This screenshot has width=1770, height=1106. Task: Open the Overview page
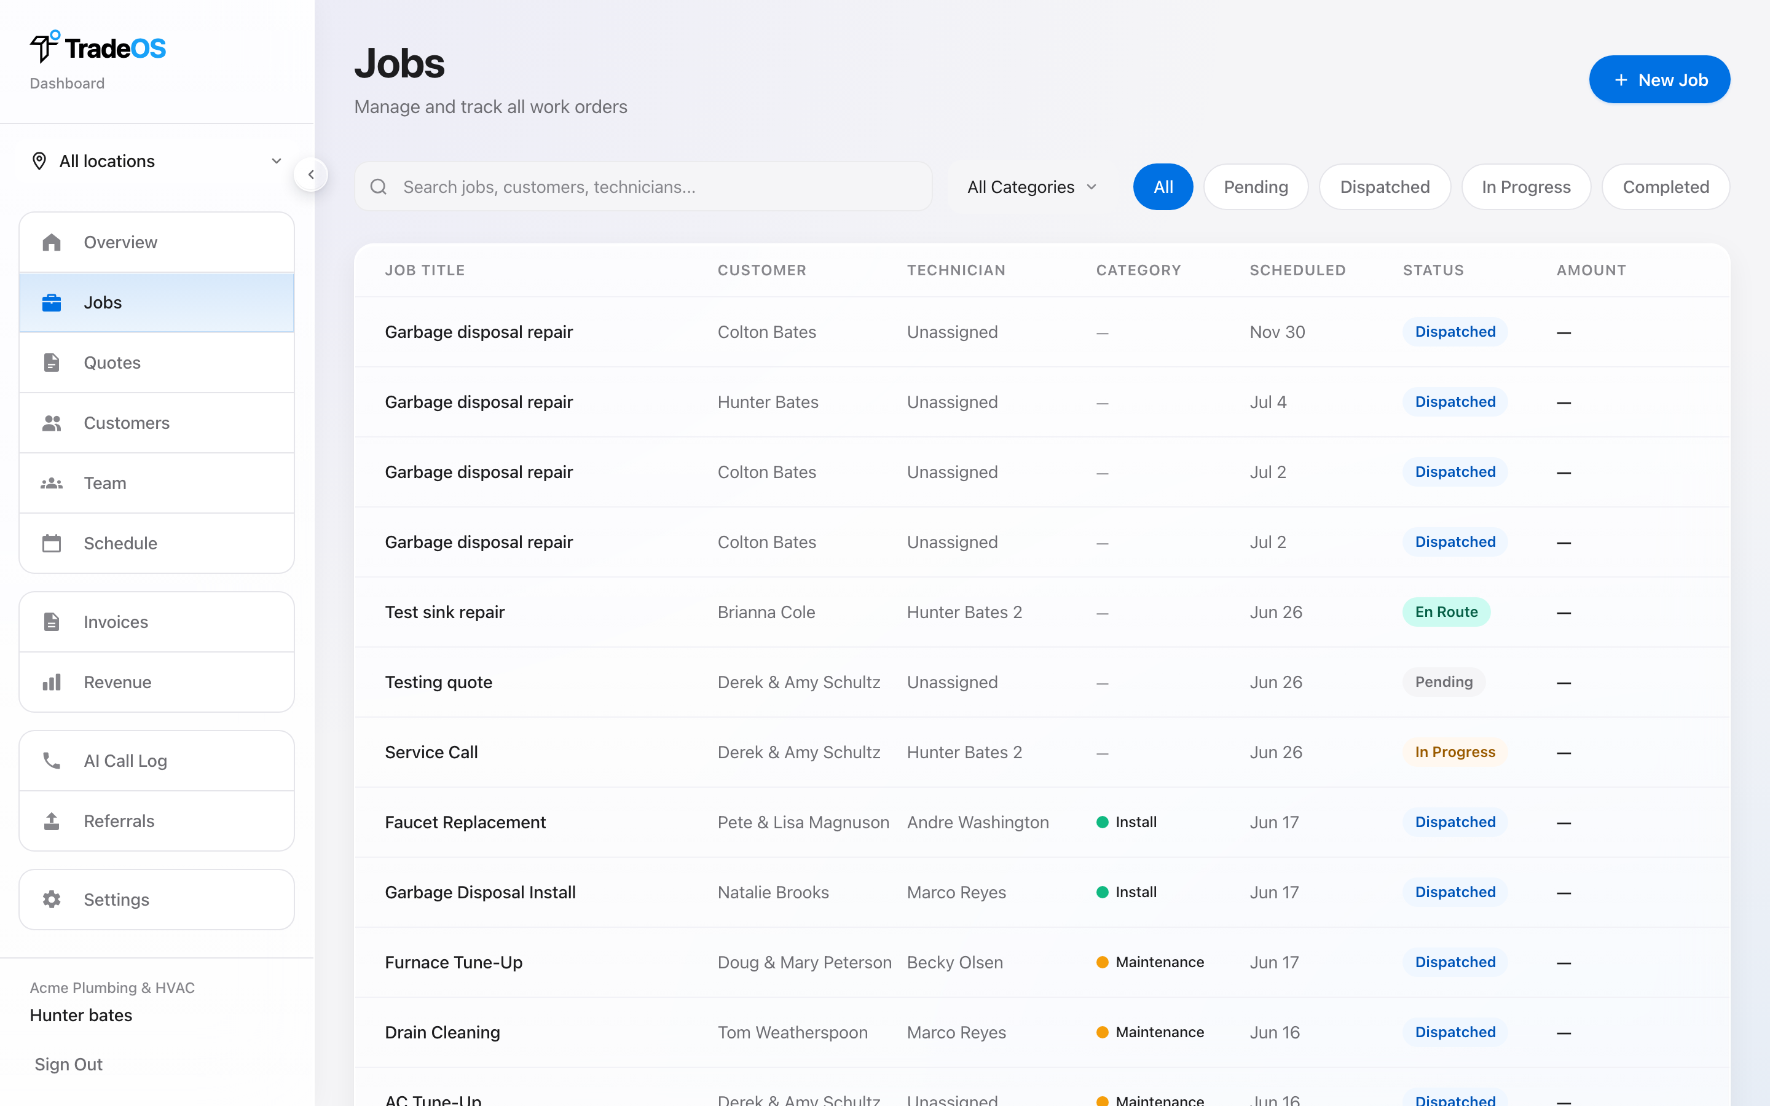tap(157, 242)
